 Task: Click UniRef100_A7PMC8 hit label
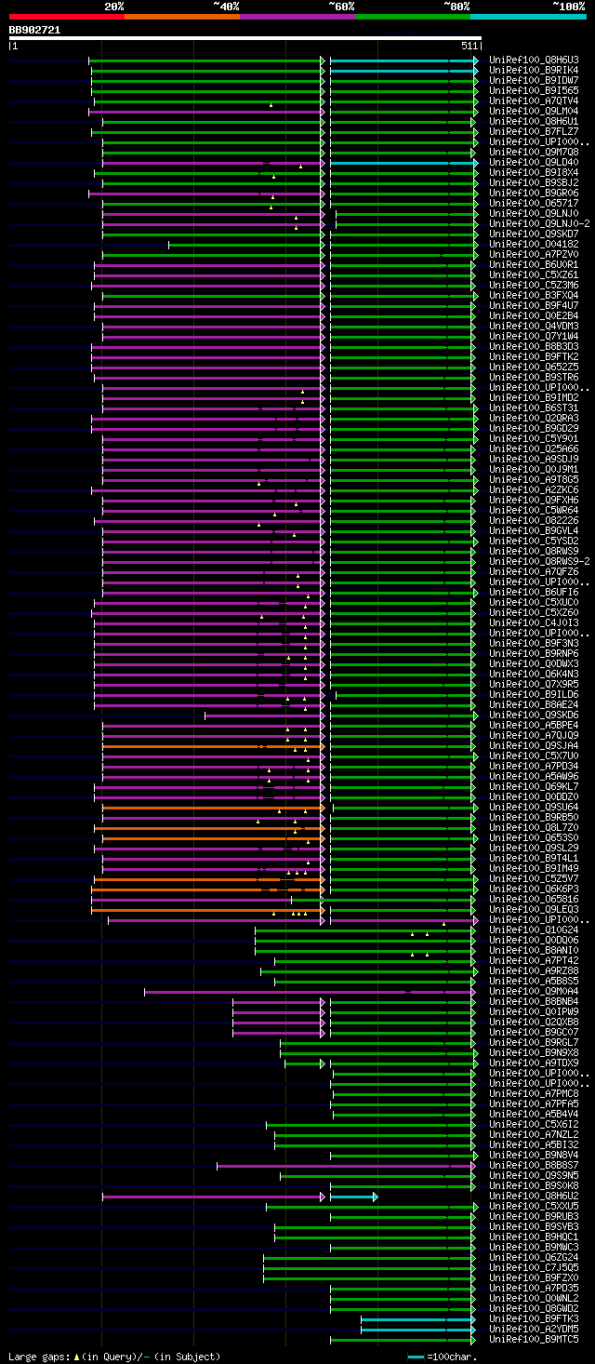coord(534,1093)
